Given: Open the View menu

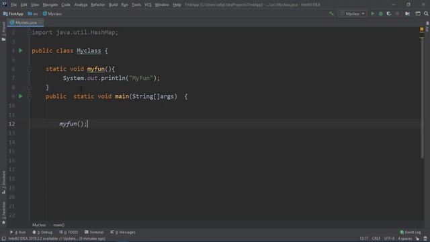Looking at the screenshot, I should 35,5.
